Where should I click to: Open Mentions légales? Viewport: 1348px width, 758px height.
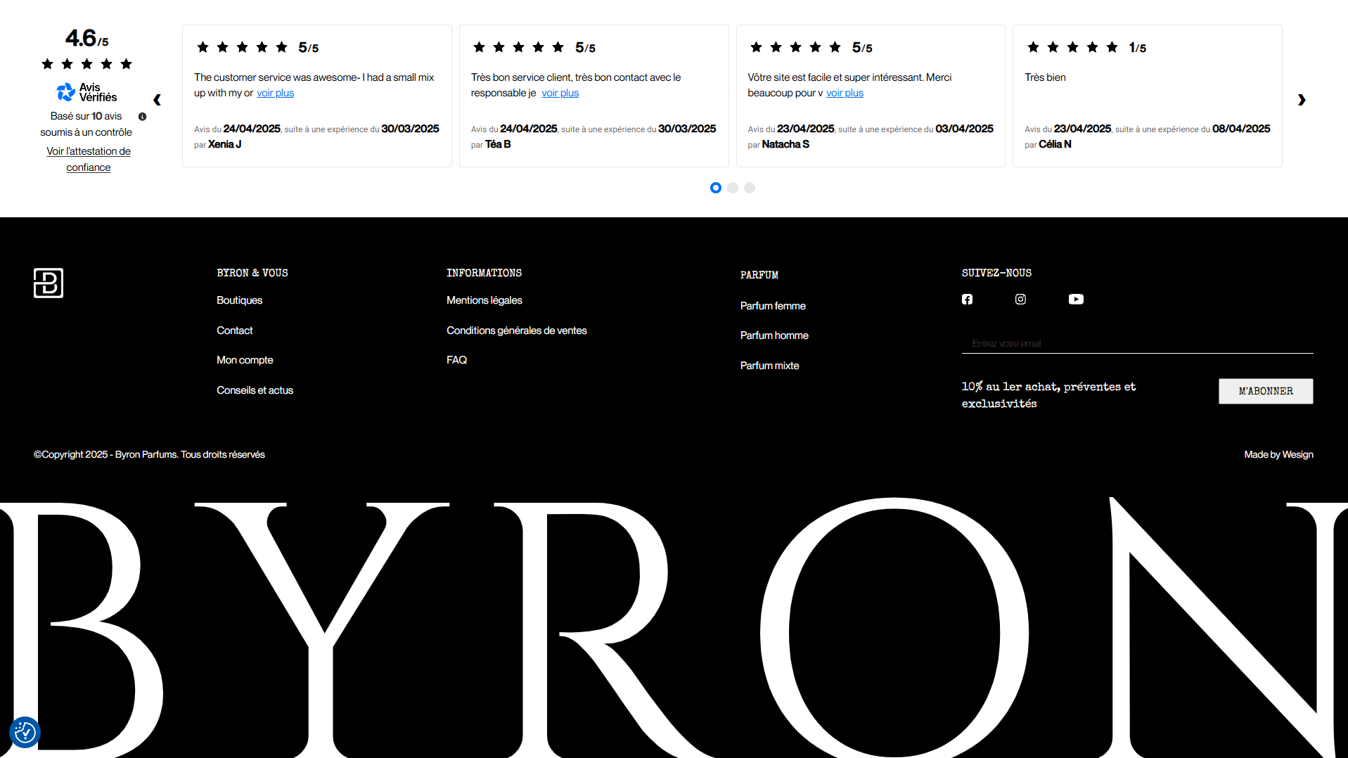click(x=484, y=300)
